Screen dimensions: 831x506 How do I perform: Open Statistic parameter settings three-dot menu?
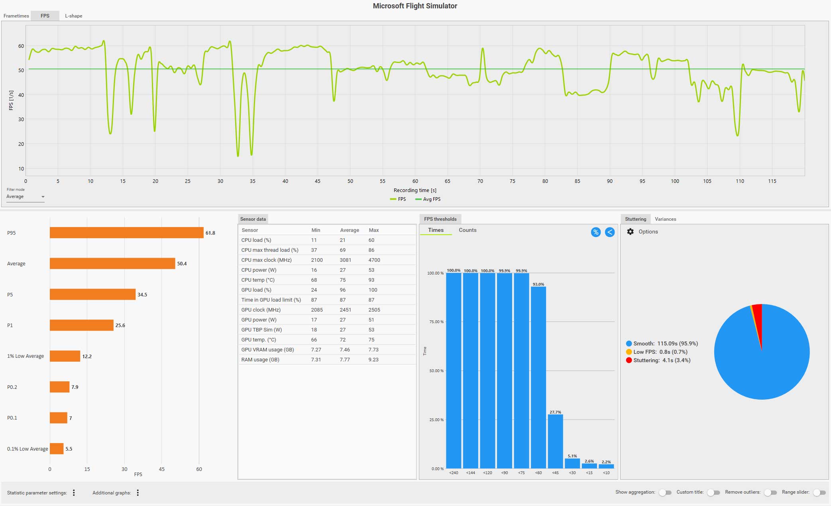point(74,493)
